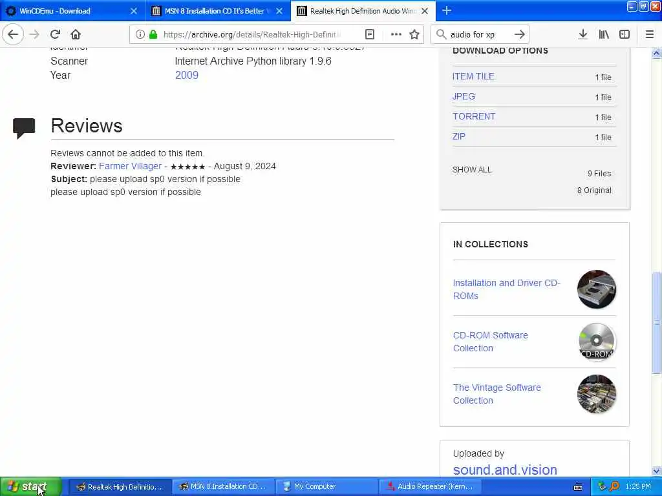The height and width of the screenshot is (496, 662).
Task: Open CD-ROM Software Collection link
Action: [x=490, y=342]
